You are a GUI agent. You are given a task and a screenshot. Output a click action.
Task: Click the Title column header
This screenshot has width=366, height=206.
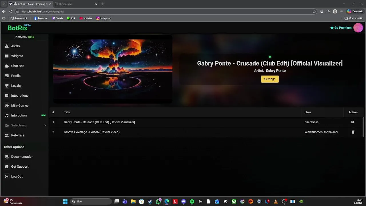point(67,112)
